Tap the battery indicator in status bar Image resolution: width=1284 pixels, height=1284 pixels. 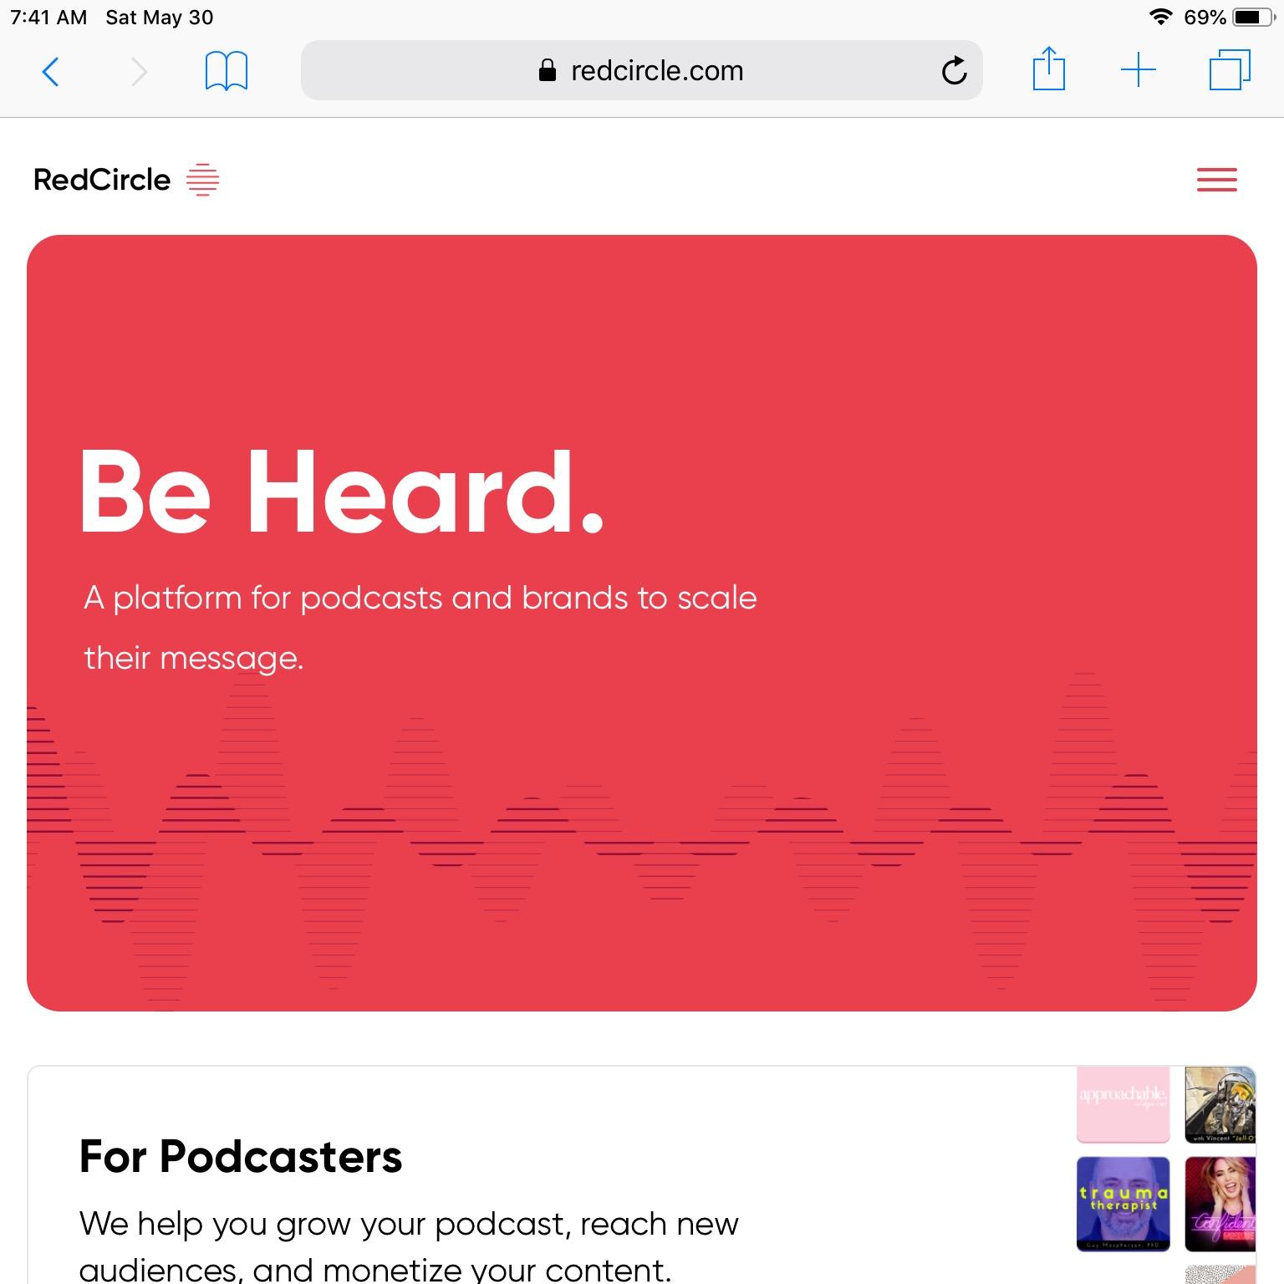[x=1254, y=17]
